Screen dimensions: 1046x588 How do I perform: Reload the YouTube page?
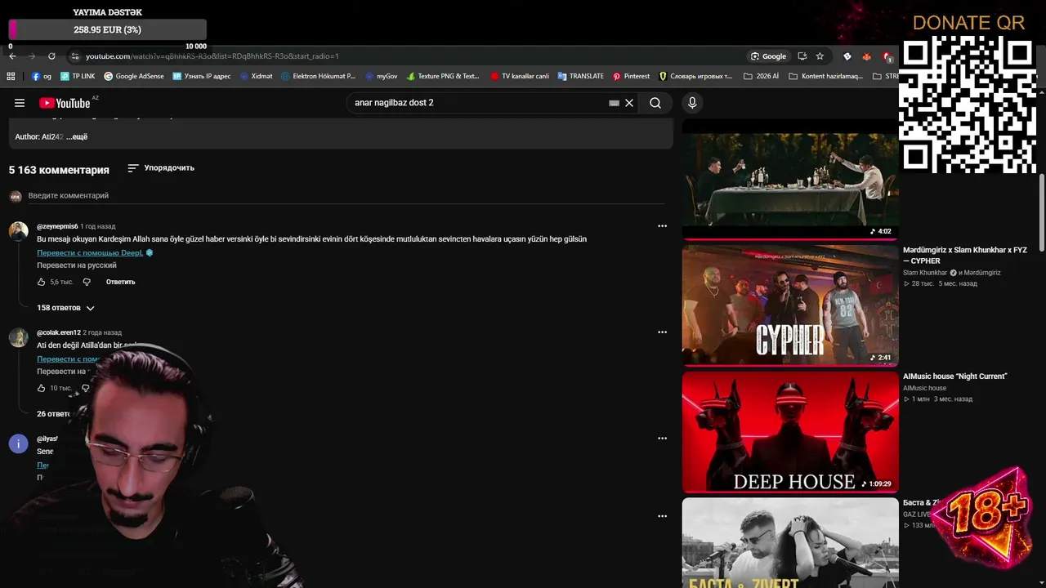click(x=51, y=56)
